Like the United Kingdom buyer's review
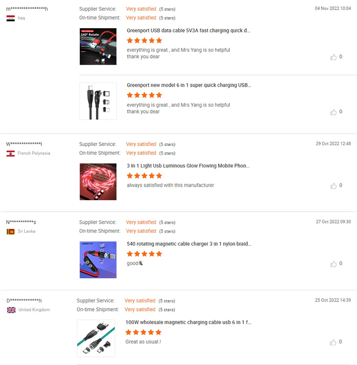Viewport: 357px width, 365px height. point(333,342)
